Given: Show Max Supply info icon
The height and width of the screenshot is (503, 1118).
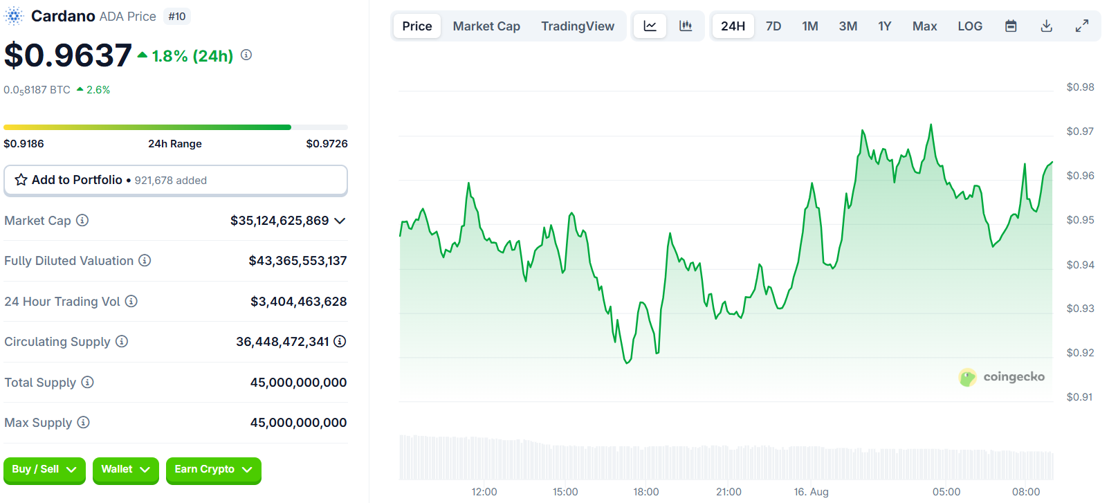Looking at the screenshot, I should coord(83,422).
